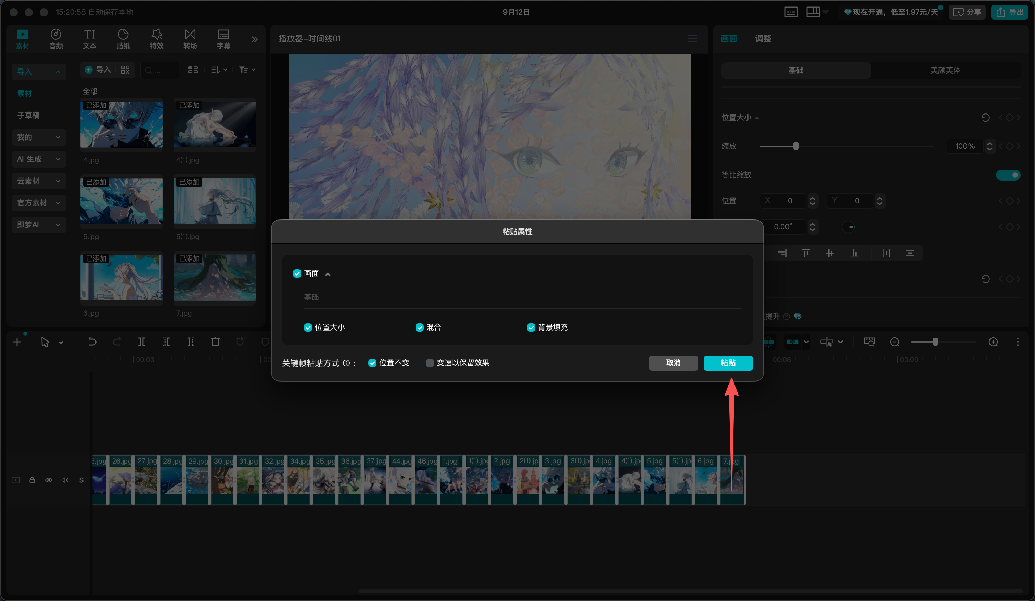Align clip to bottom edge icon
This screenshot has width=1035, height=601.
coord(854,253)
